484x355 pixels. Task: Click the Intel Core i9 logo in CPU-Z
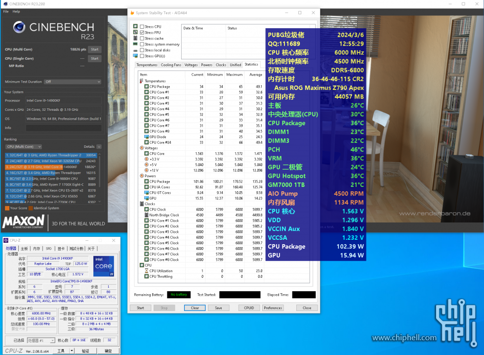pyautogui.click(x=104, y=266)
